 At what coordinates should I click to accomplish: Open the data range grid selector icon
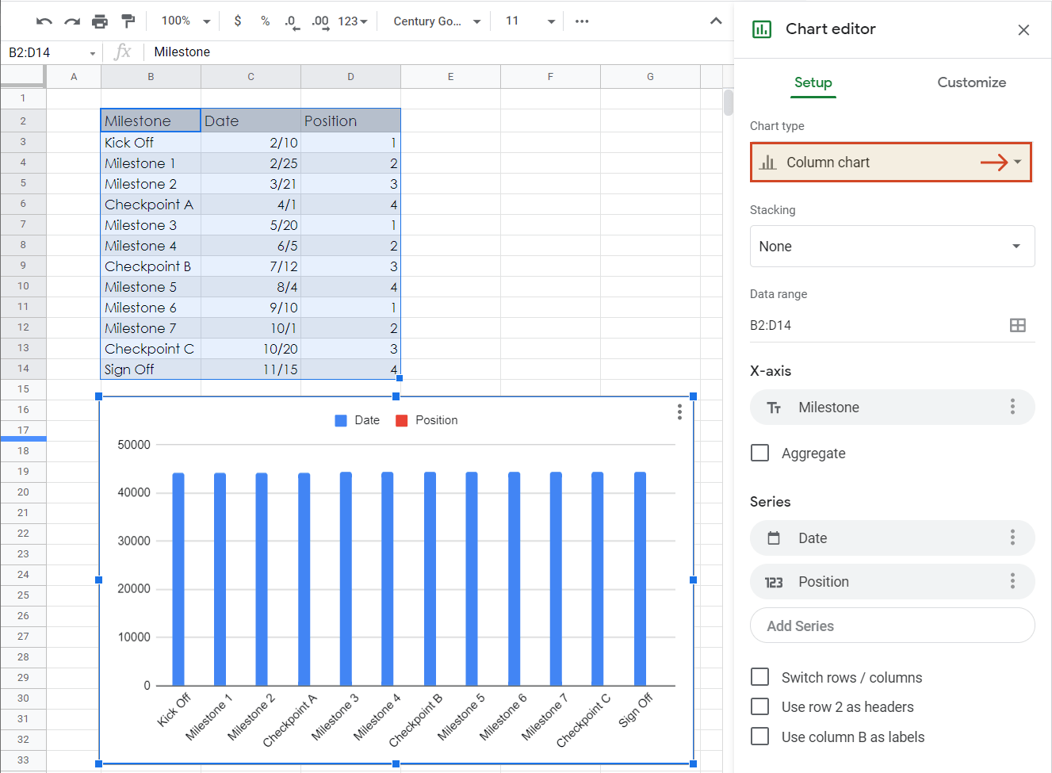pyautogui.click(x=1018, y=325)
